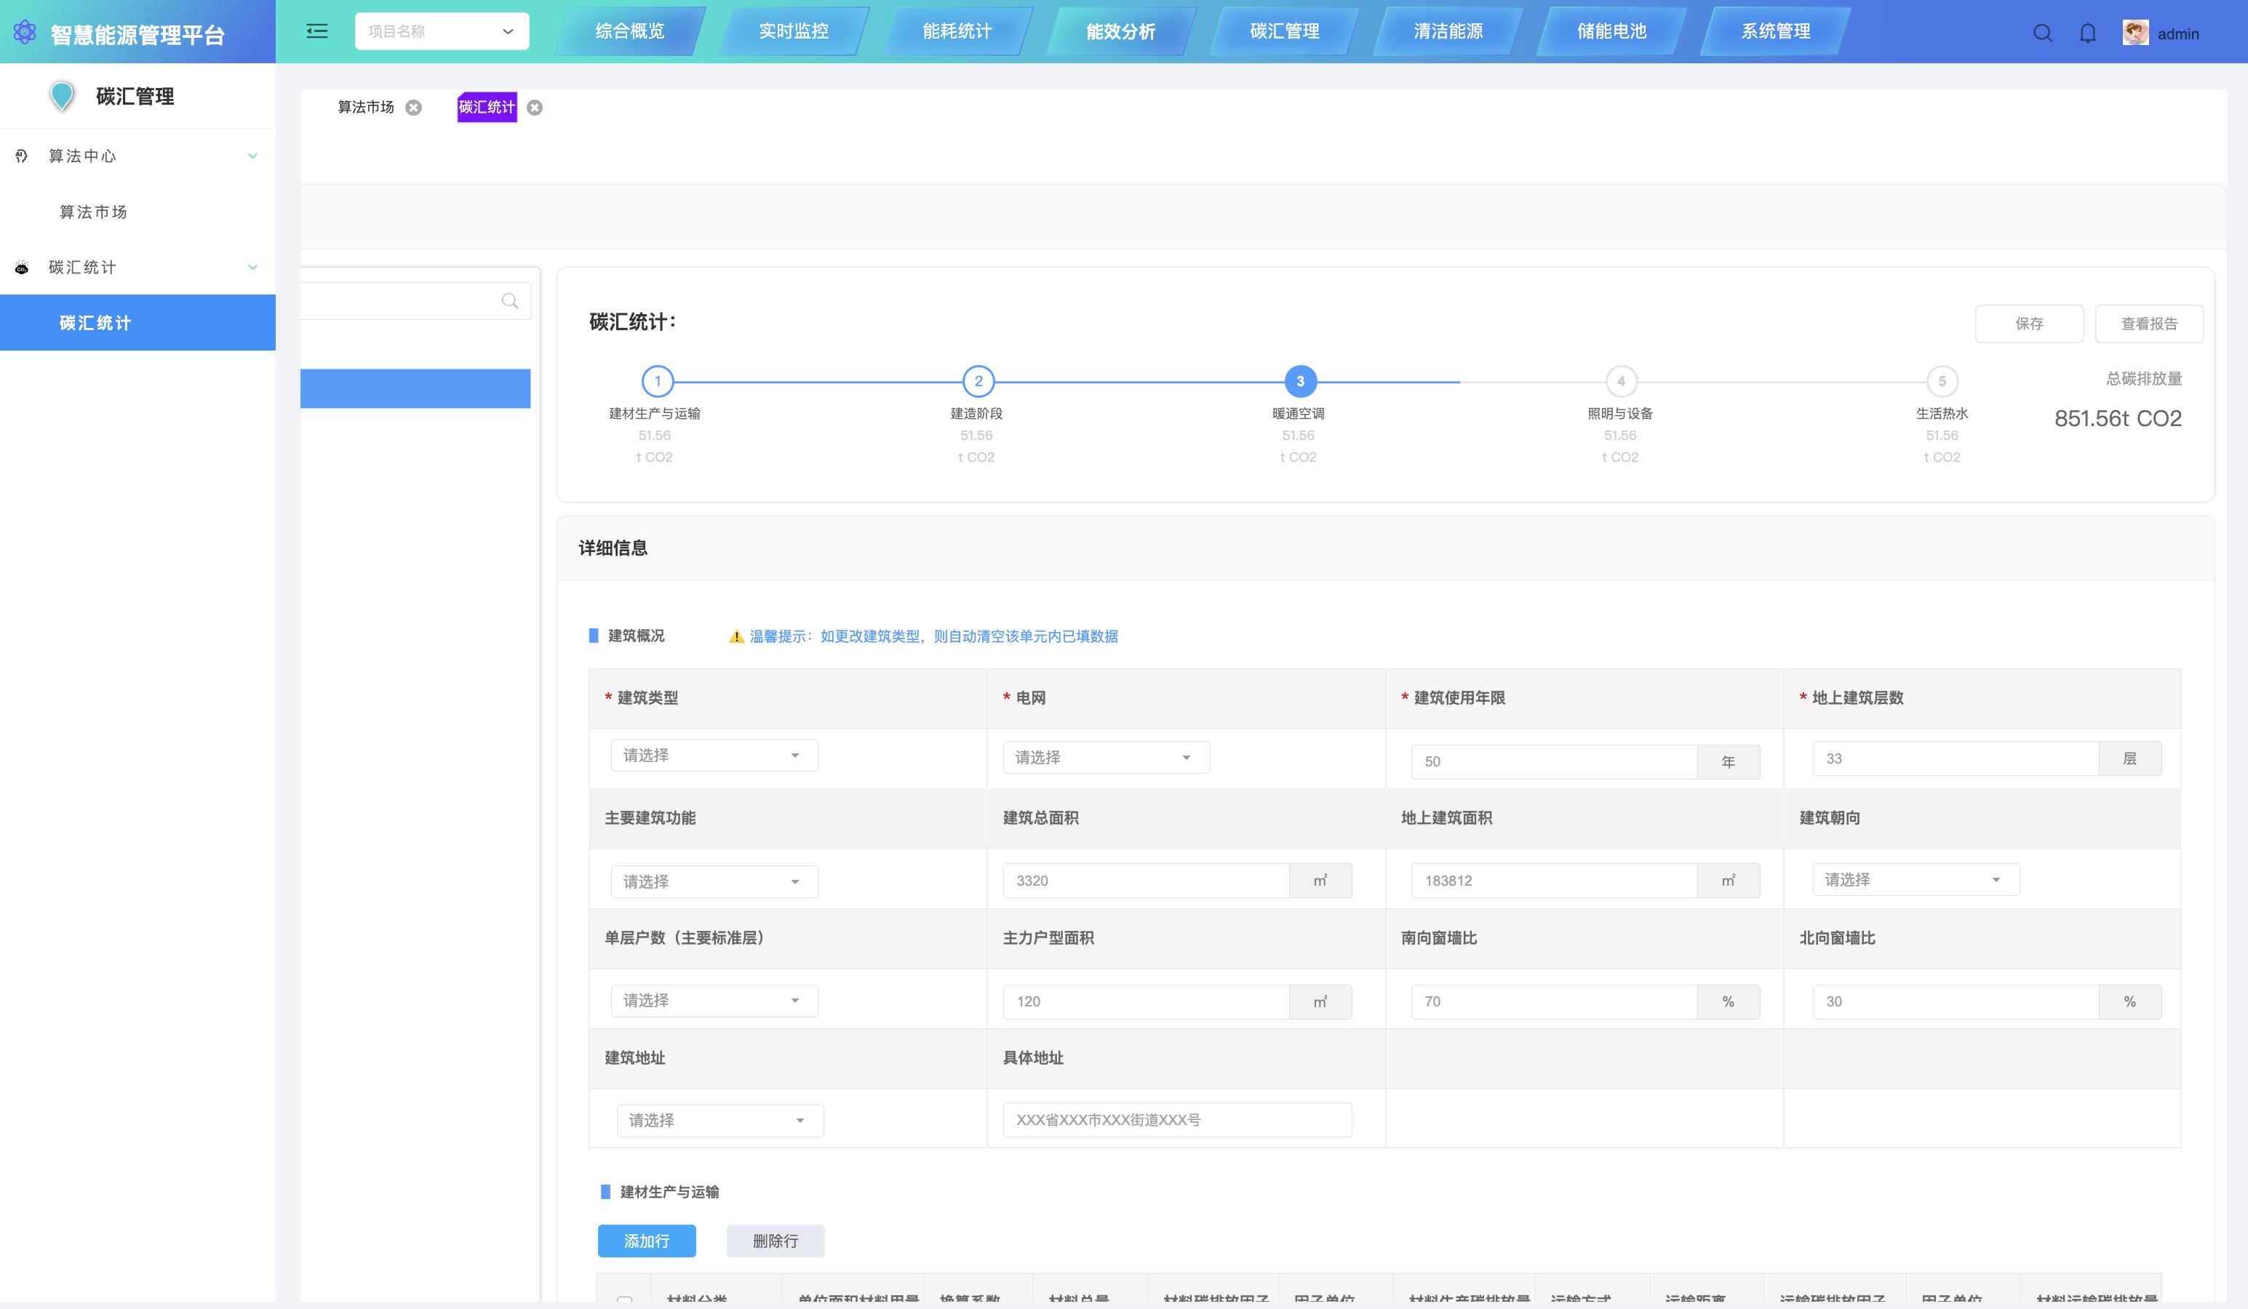Click the 添加行 button
Image resolution: width=2248 pixels, height=1309 pixels.
(646, 1241)
